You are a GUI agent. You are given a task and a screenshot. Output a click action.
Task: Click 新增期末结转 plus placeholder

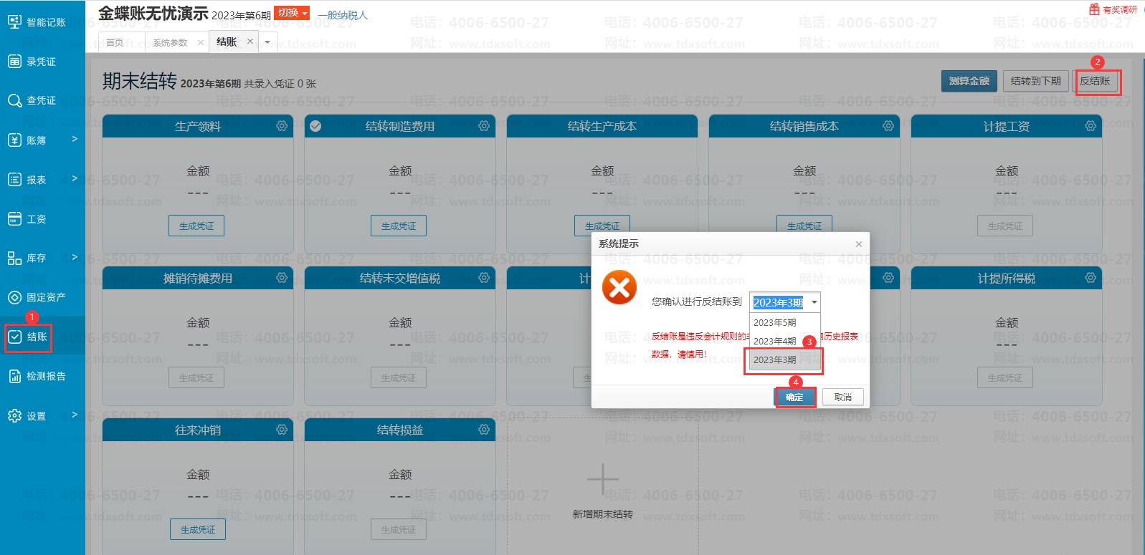click(x=602, y=480)
